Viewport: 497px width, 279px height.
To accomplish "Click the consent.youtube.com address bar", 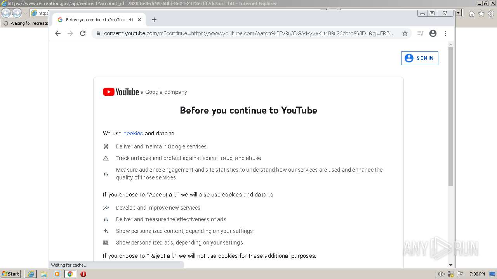I will point(249,33).
